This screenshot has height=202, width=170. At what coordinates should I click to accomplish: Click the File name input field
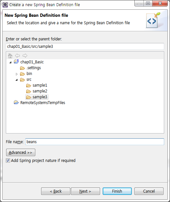click(x=95, y=142)
